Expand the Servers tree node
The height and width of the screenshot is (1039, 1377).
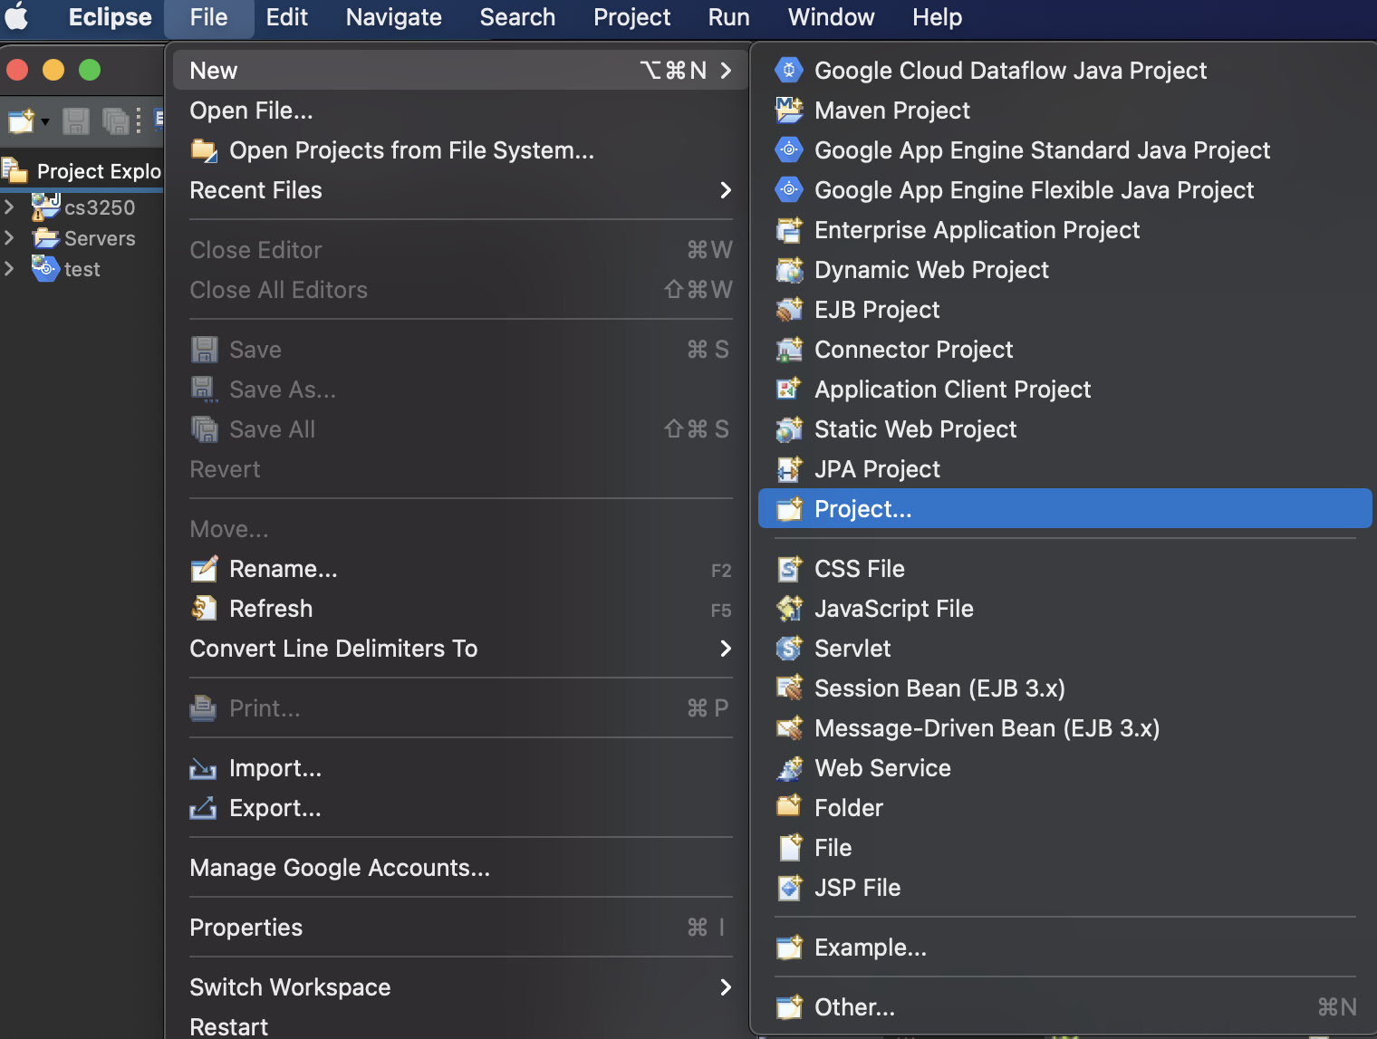tap(9, 238)
